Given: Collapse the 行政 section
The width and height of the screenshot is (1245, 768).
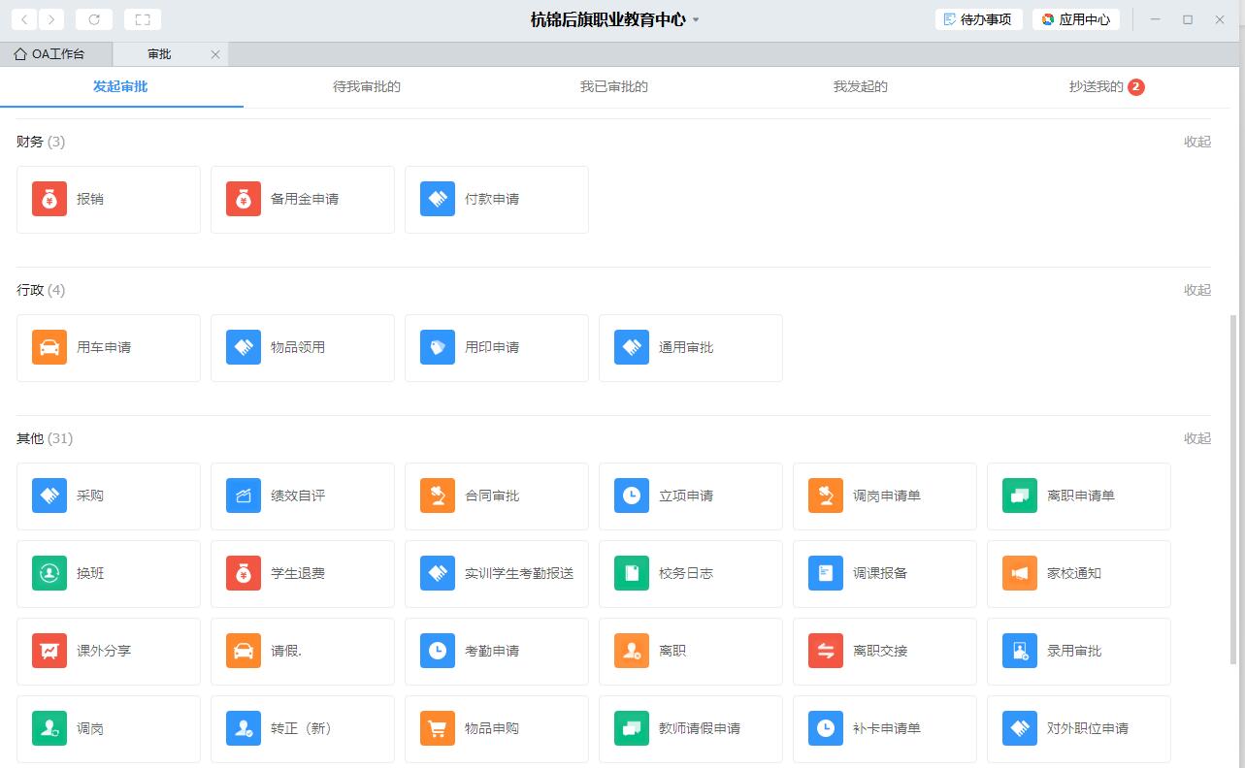Looking at the screenshot, I should pos(1196,290).
